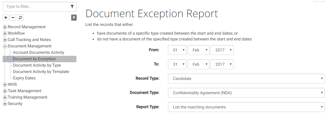This screenshot has height=116, width=328.
Task: Click the gray badge showing 8
Action: click(x=74, y=17)
